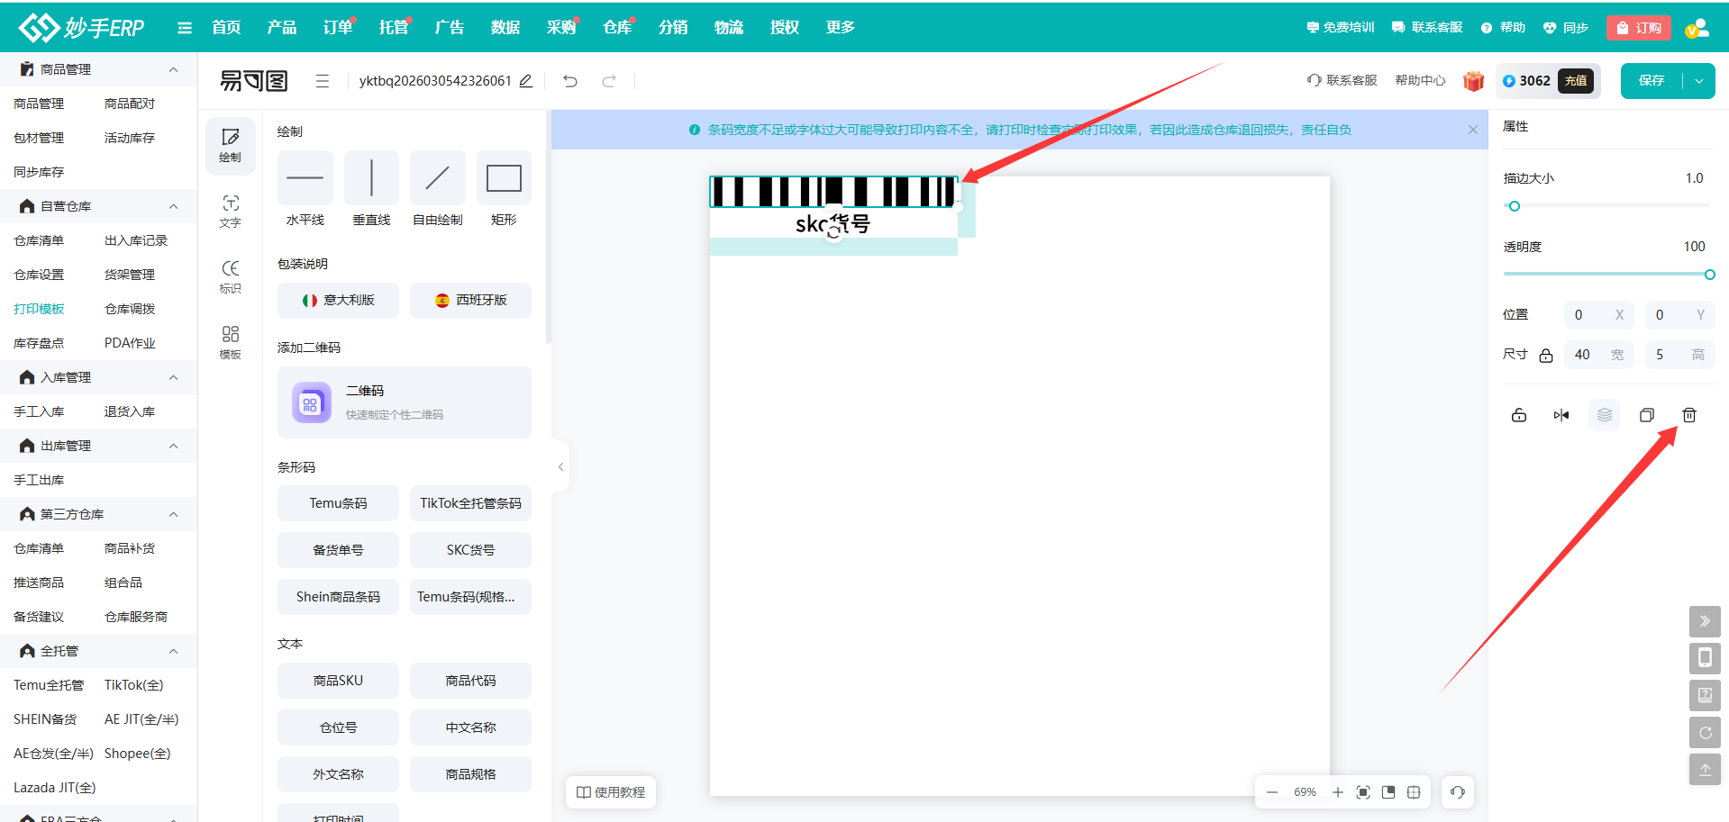Image resolution: width=1729 pixels, height=822 pixels.
Task: Edit the template name with pencil icon
Action: (526, 81)
